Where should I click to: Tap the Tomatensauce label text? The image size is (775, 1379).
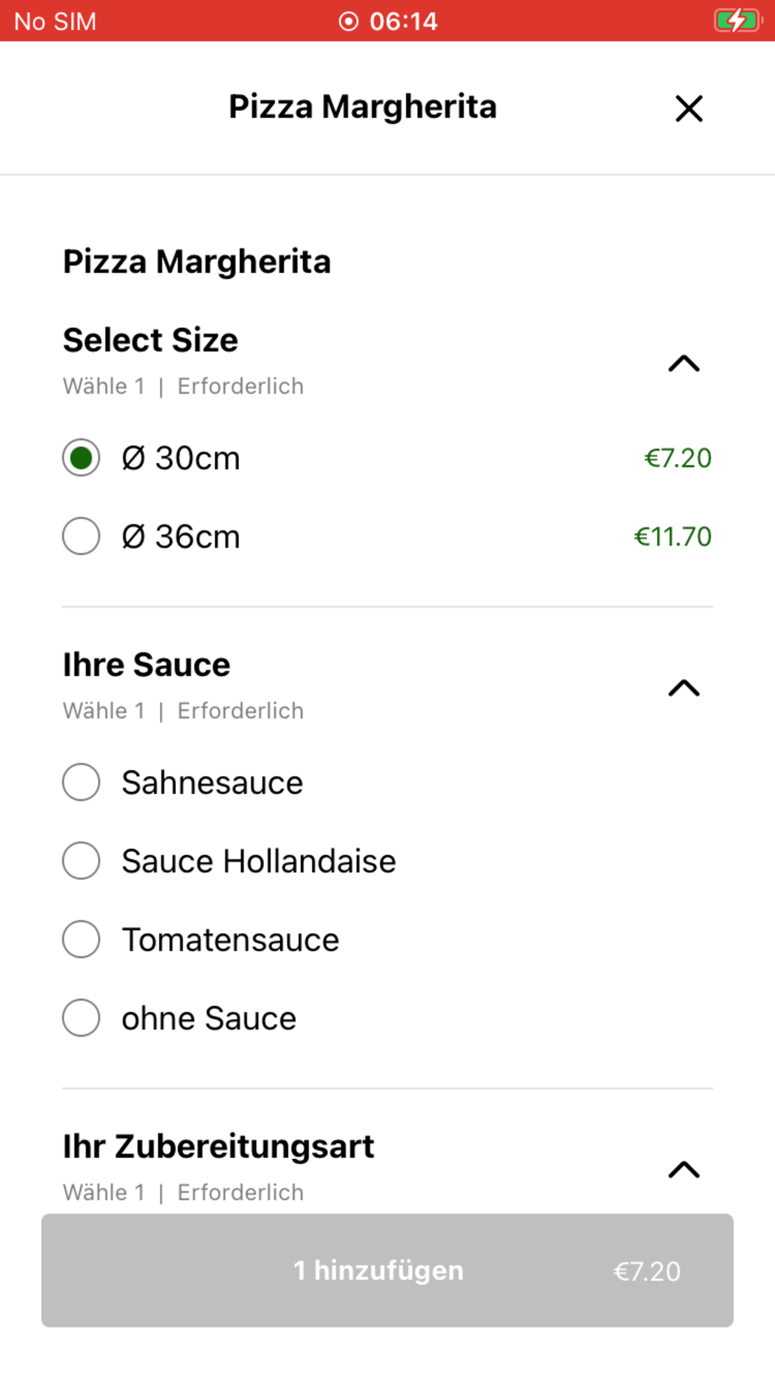230,940
